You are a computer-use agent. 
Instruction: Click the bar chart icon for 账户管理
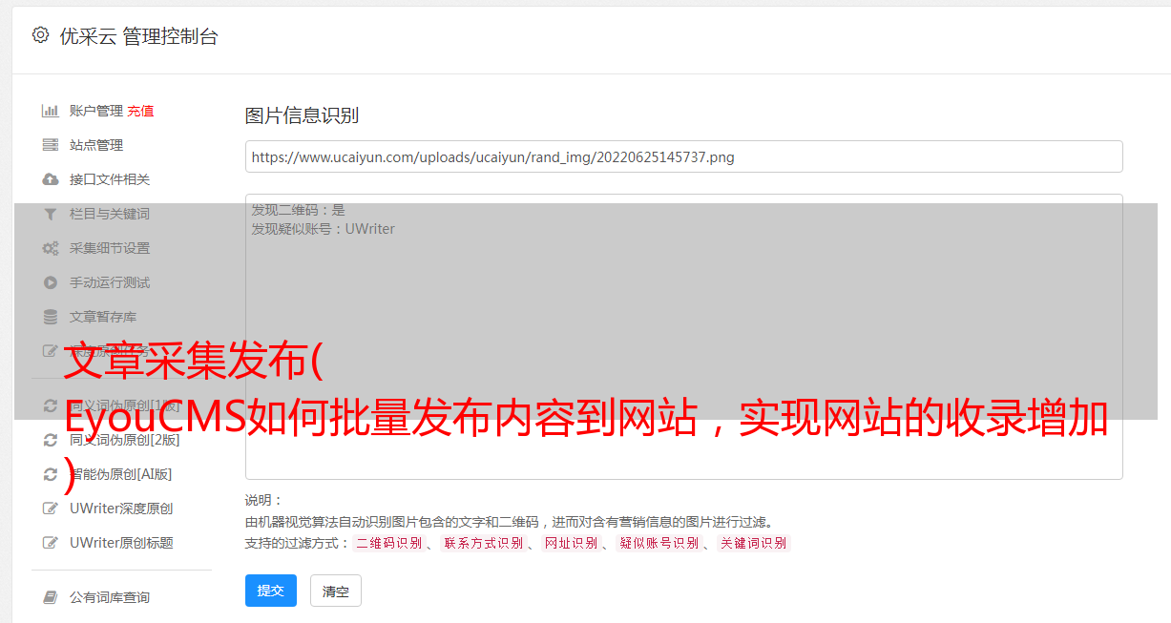tap(51, 111)
